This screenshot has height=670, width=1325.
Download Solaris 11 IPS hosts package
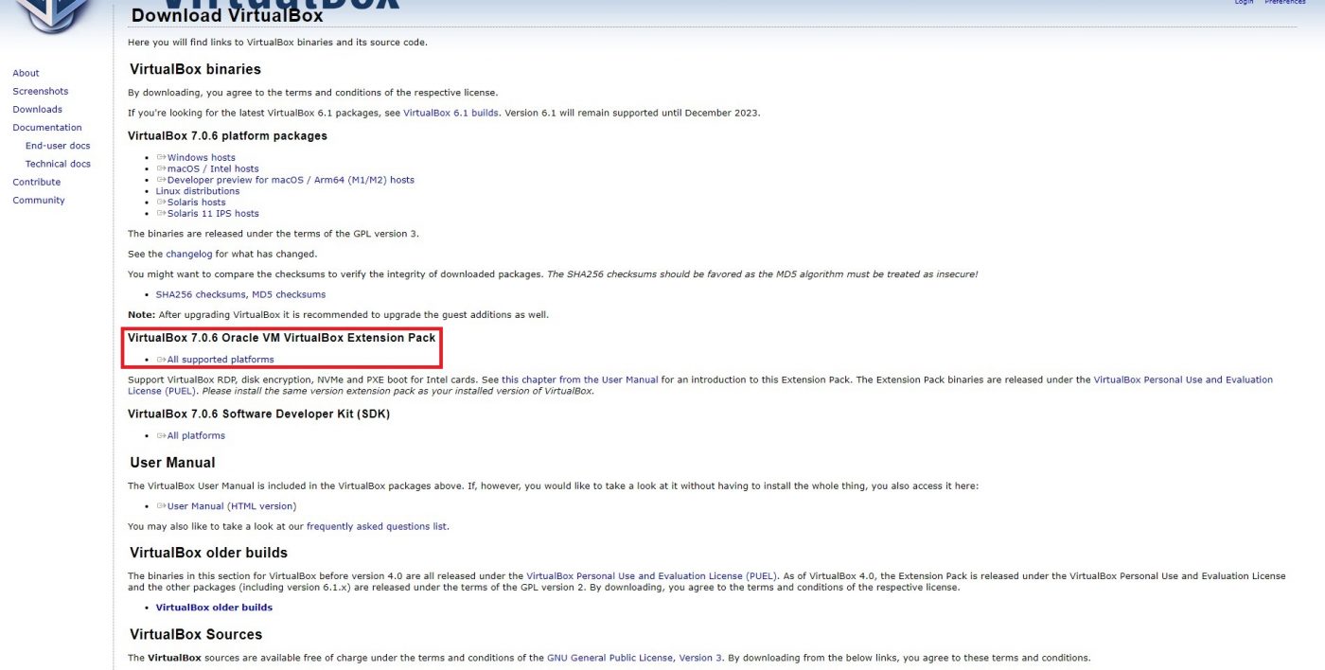[213, 214]
